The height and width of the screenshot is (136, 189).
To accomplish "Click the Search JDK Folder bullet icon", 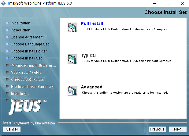I will click(7, 72).
